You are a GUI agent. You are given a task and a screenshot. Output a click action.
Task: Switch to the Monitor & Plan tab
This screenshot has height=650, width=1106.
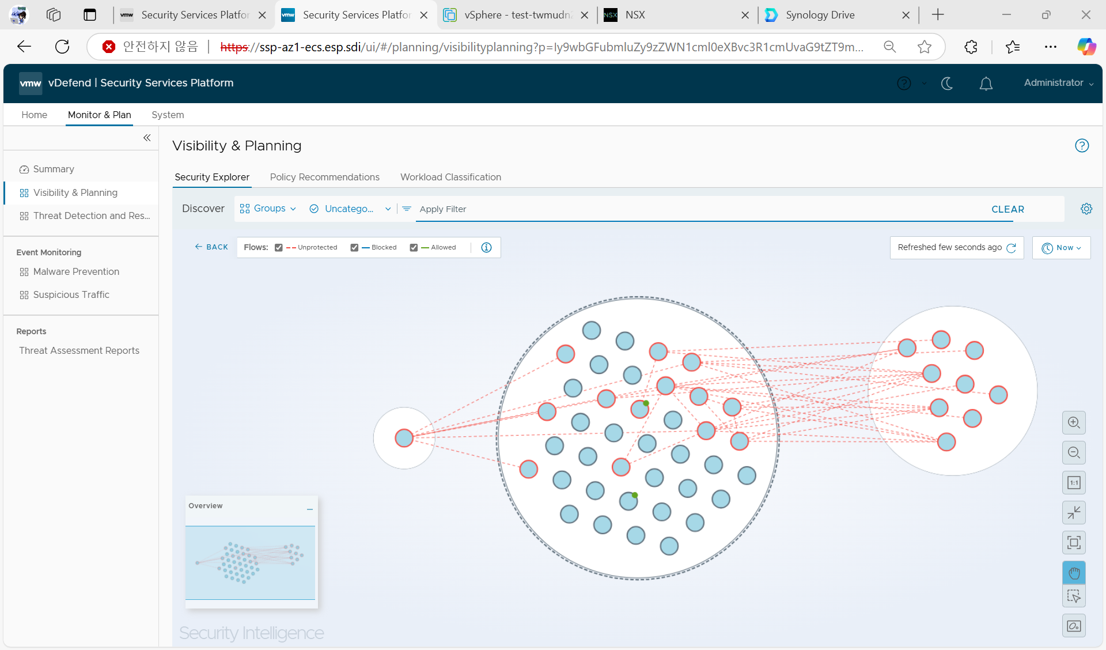pyautogui.click(x=100, y=115)
